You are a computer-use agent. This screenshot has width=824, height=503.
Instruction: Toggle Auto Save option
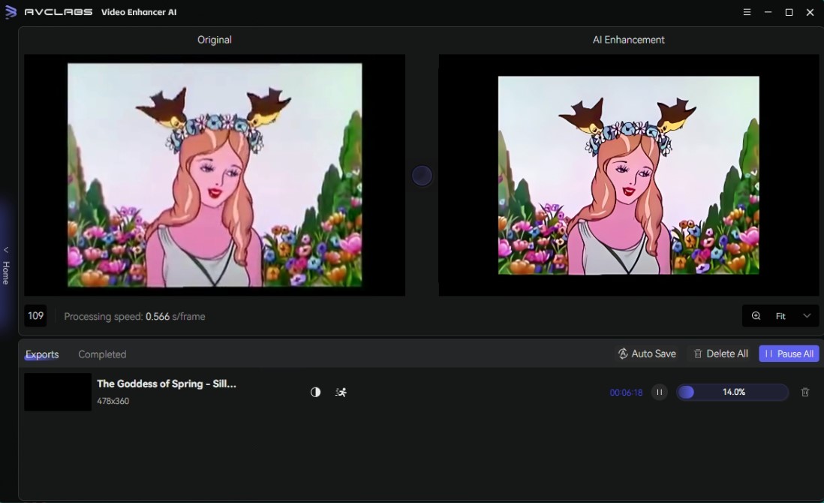(x=647, y=354)
